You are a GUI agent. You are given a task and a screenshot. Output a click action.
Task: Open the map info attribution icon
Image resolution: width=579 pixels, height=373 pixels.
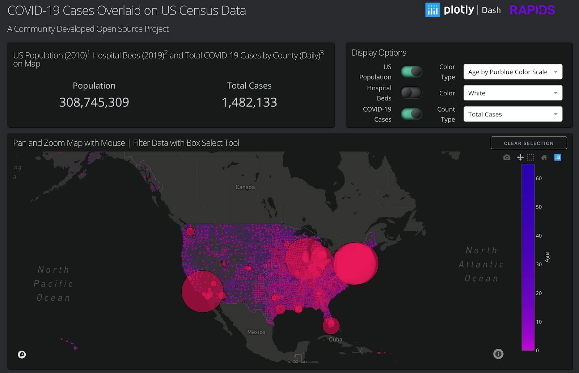[498, 354]
